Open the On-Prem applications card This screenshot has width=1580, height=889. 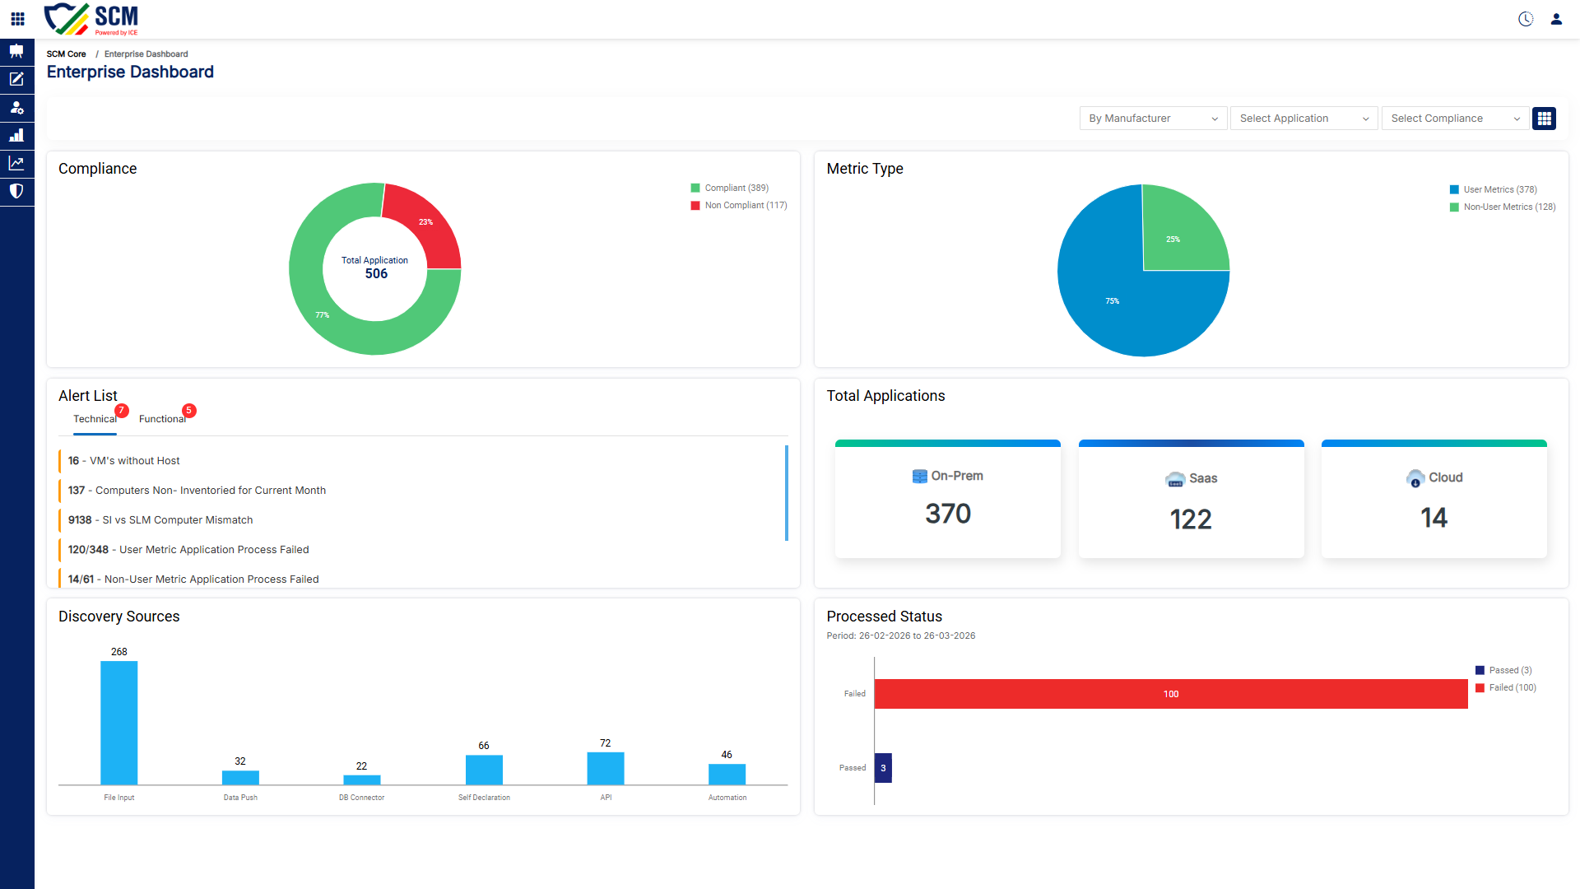[x=947, y=499]
